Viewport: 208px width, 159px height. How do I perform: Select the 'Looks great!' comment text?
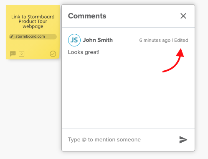pyautogui.click(x=84, y=52)
